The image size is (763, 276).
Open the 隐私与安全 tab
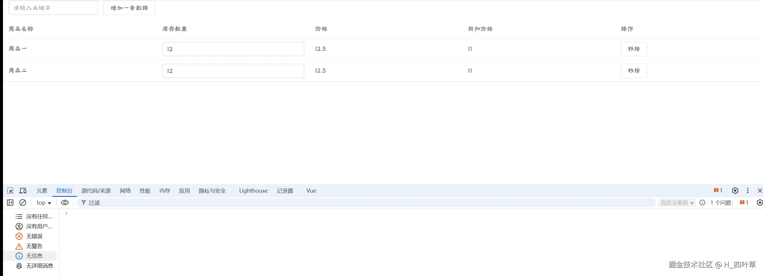212,191
